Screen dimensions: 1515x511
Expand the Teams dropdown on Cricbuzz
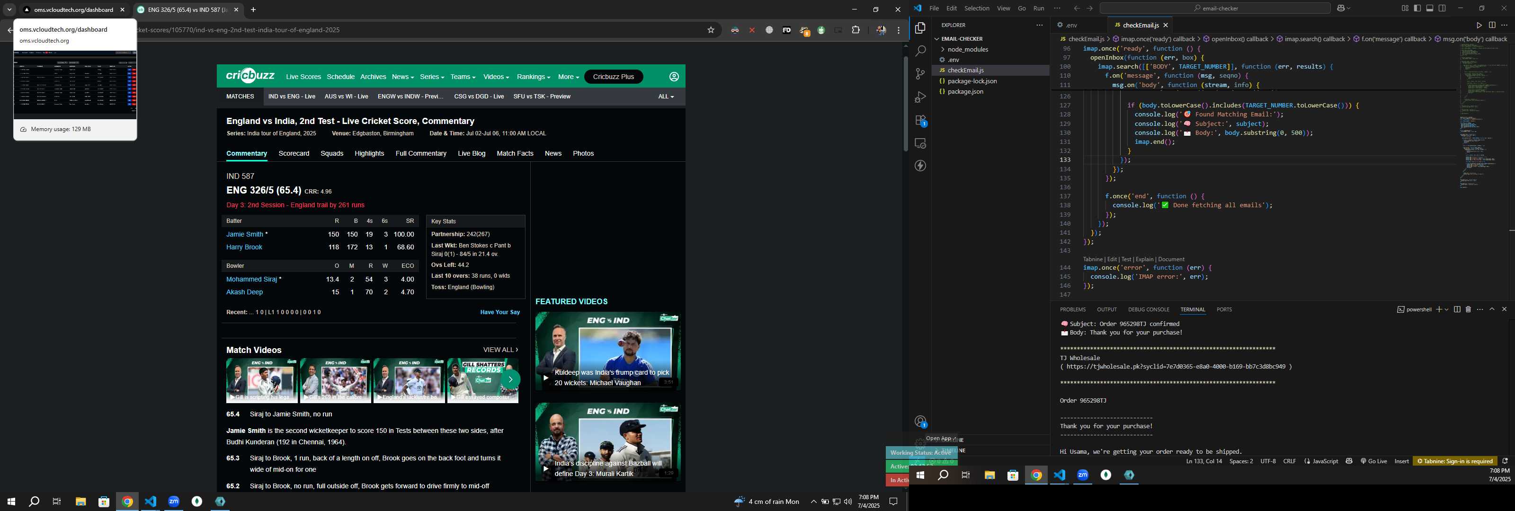(x=463, y=77)
